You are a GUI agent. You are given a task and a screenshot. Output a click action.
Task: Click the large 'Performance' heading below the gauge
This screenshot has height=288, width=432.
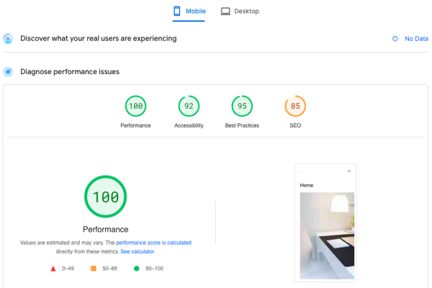tap(106, 229)
